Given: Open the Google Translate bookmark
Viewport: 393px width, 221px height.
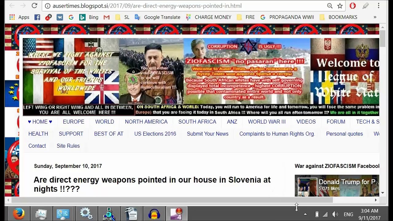Looking at the screenshot, I should [x=158, y=17].
